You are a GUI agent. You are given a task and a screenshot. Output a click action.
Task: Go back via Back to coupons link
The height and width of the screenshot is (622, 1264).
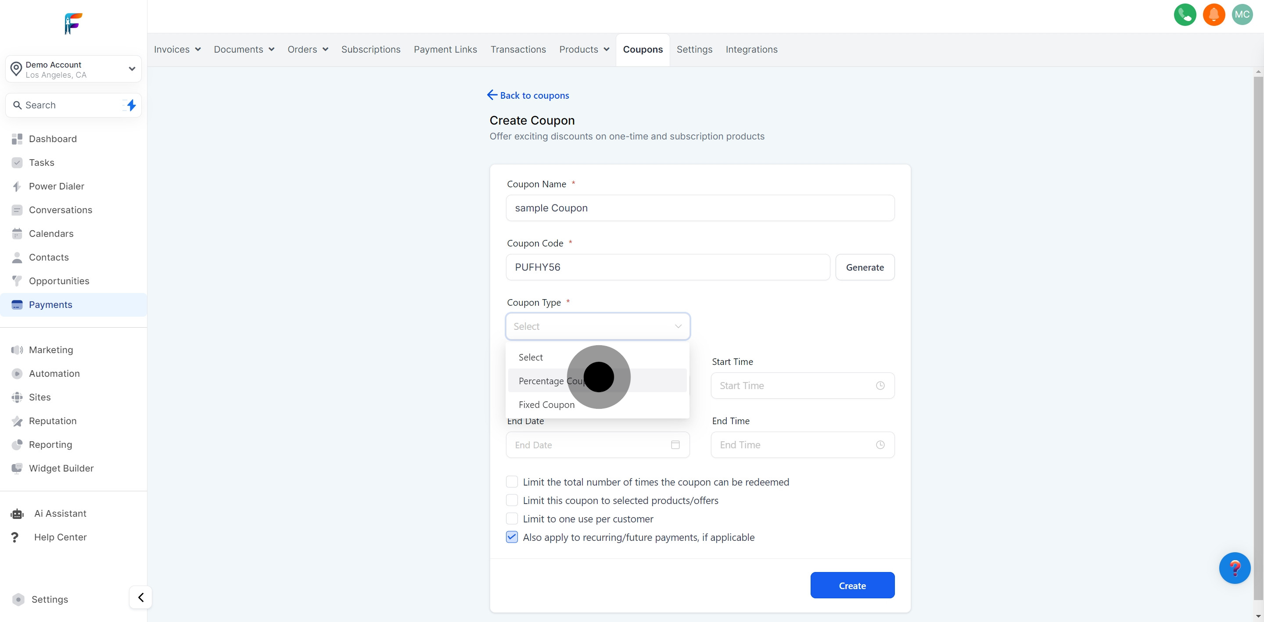(x=528, y=95)
